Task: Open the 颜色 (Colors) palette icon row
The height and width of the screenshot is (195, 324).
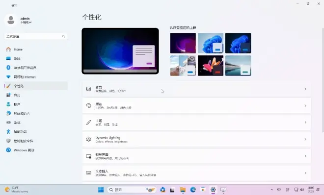Action: coord(196,106)
